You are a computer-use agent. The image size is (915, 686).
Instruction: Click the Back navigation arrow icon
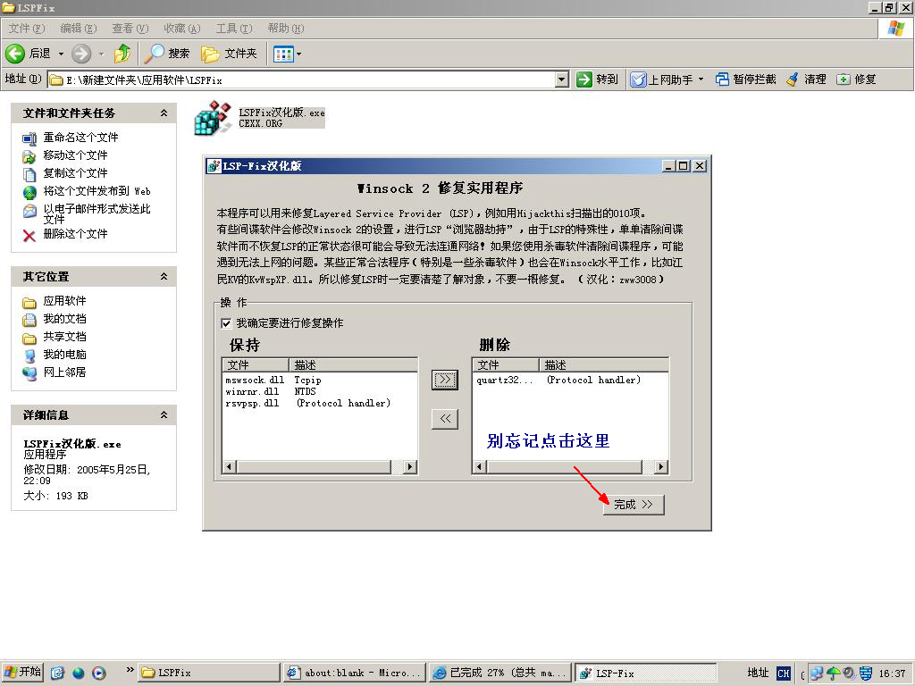tap(15, 54)
